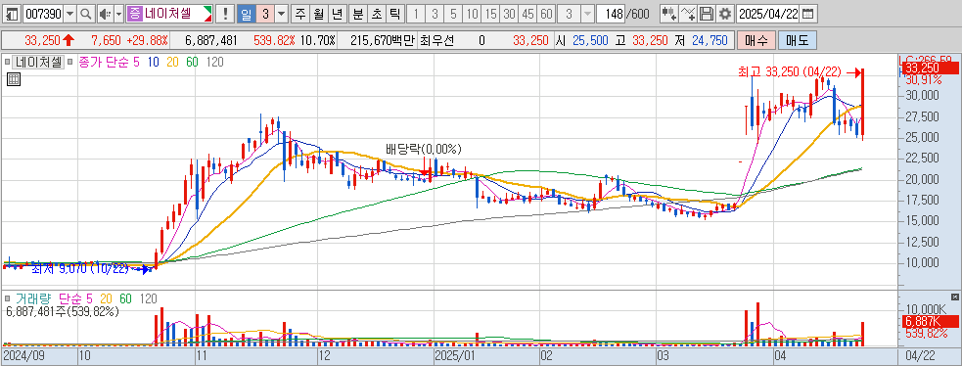Open the greyed dropdown before 148/600

pos(587,14)
